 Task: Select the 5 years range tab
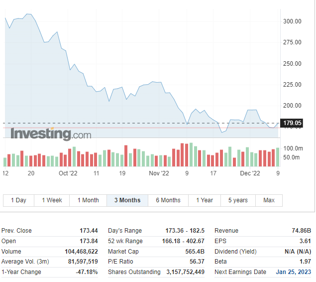point(238,200)
